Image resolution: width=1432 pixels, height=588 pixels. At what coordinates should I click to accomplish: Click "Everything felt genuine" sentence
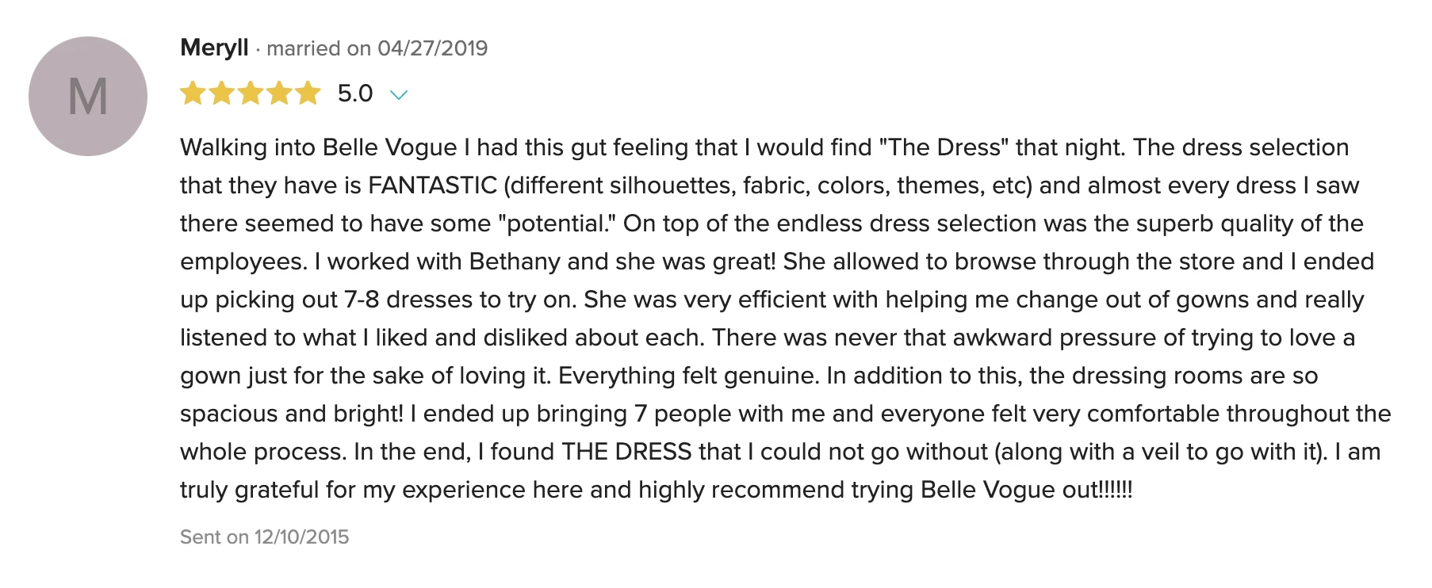(688, 376)
